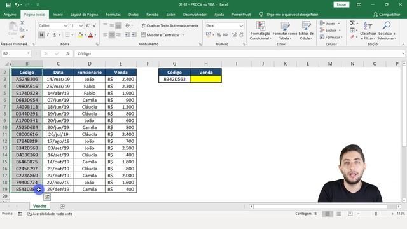Click the Zoom in plus button
407x229 pixels.
tap(392, 214)
